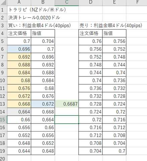Click 注文価格 header in column D

tap(91, 33)
